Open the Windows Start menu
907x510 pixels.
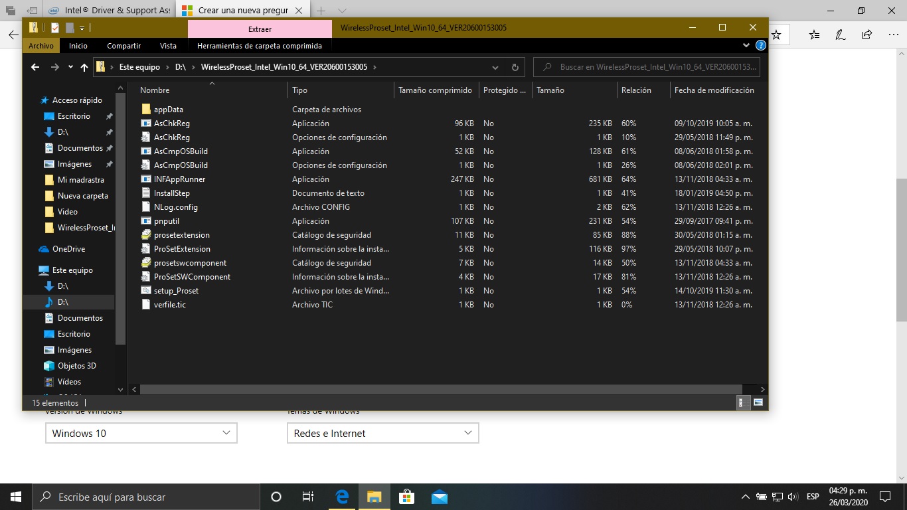click(x=16, y=497)
